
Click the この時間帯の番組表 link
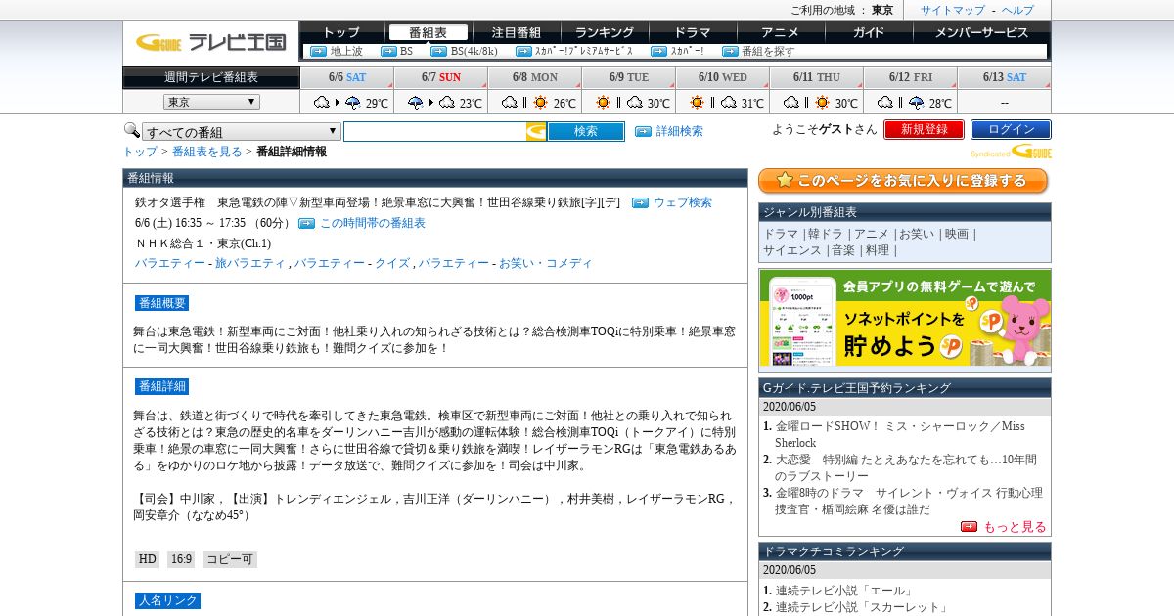point(373,223)
